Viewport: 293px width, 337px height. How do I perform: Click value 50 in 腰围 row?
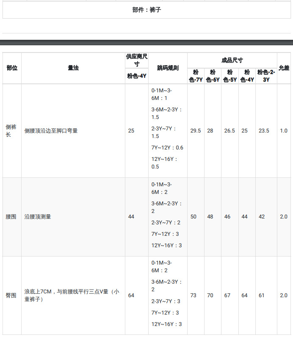[x=193, y=217]
